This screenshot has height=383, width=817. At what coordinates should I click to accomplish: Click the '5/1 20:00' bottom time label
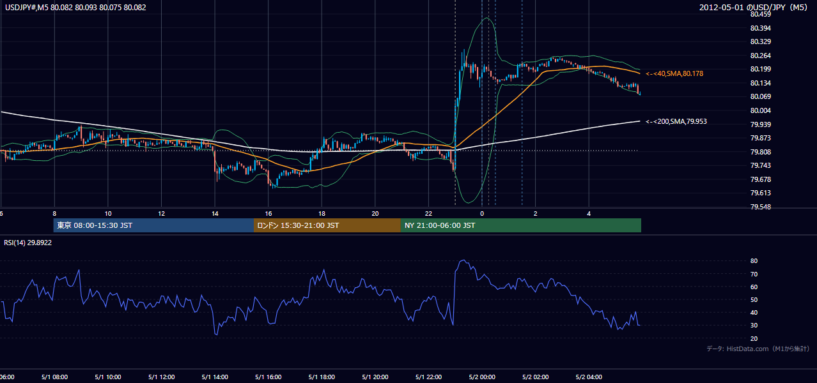tap(375, 377)
